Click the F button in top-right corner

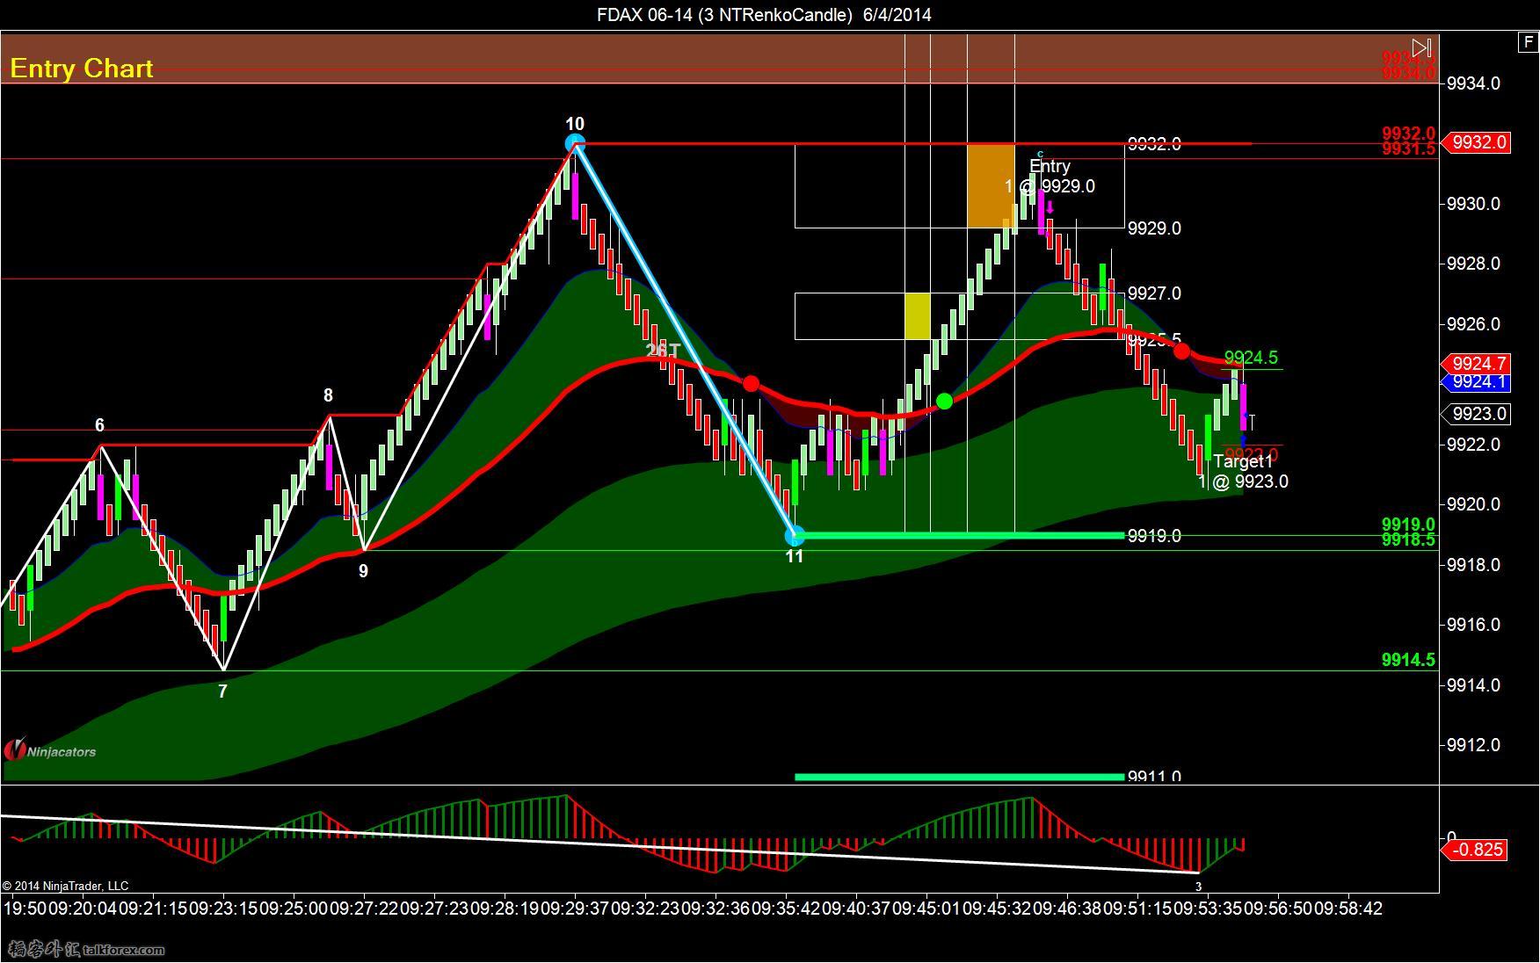coord(1529,42)
